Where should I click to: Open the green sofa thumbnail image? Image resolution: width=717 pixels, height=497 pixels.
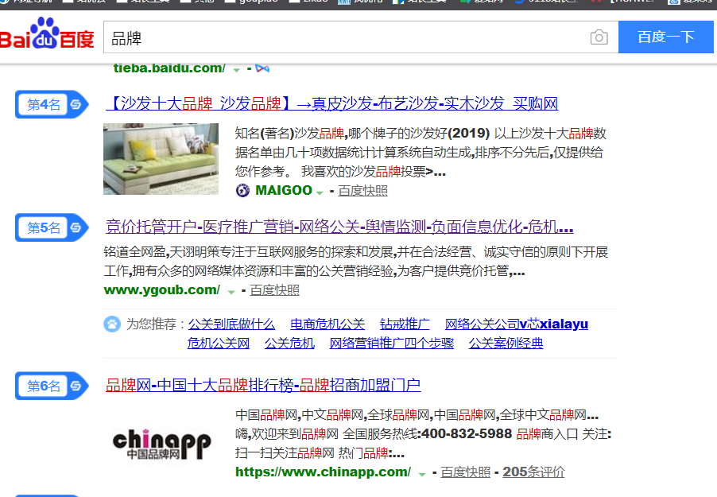coord(161,159)
